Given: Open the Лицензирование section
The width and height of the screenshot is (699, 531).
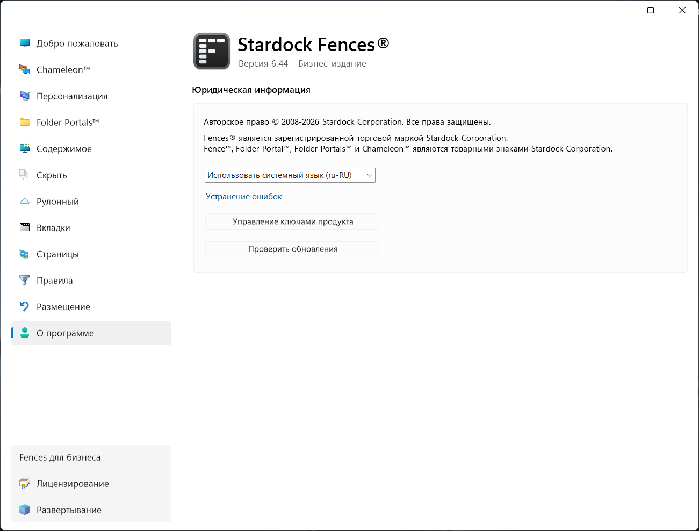Looking at the screenshot, I should (x=73, y=484).
